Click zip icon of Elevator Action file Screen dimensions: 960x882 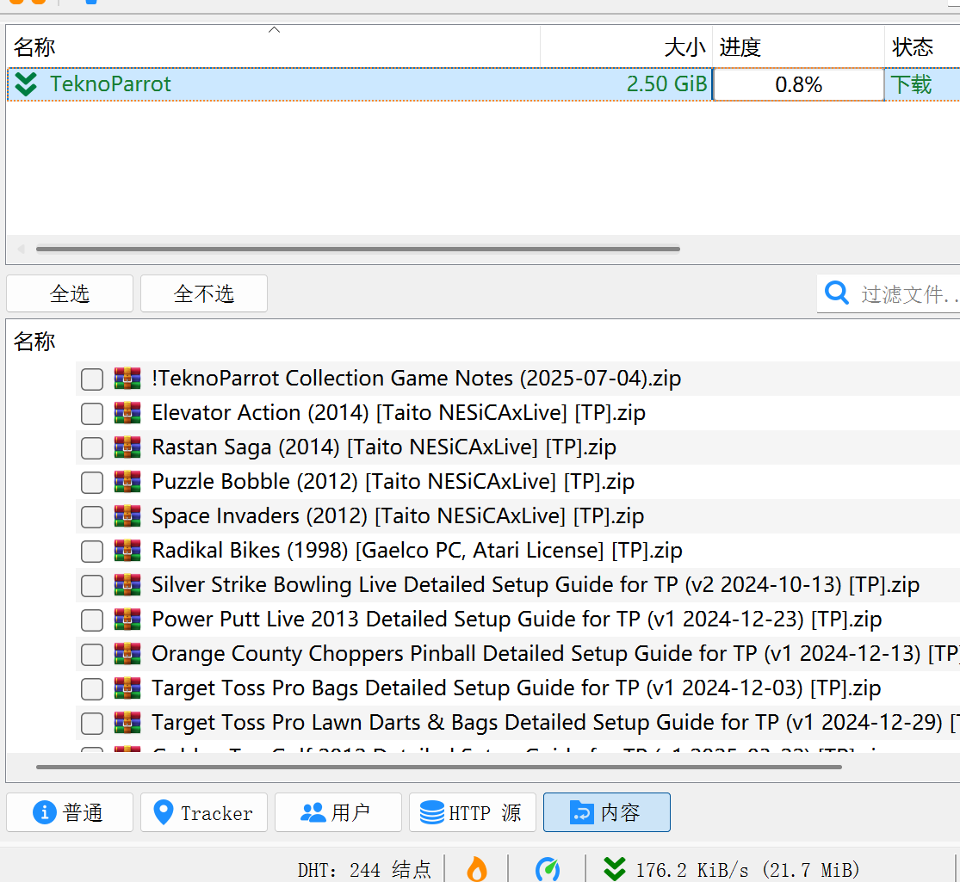[127, 413]
